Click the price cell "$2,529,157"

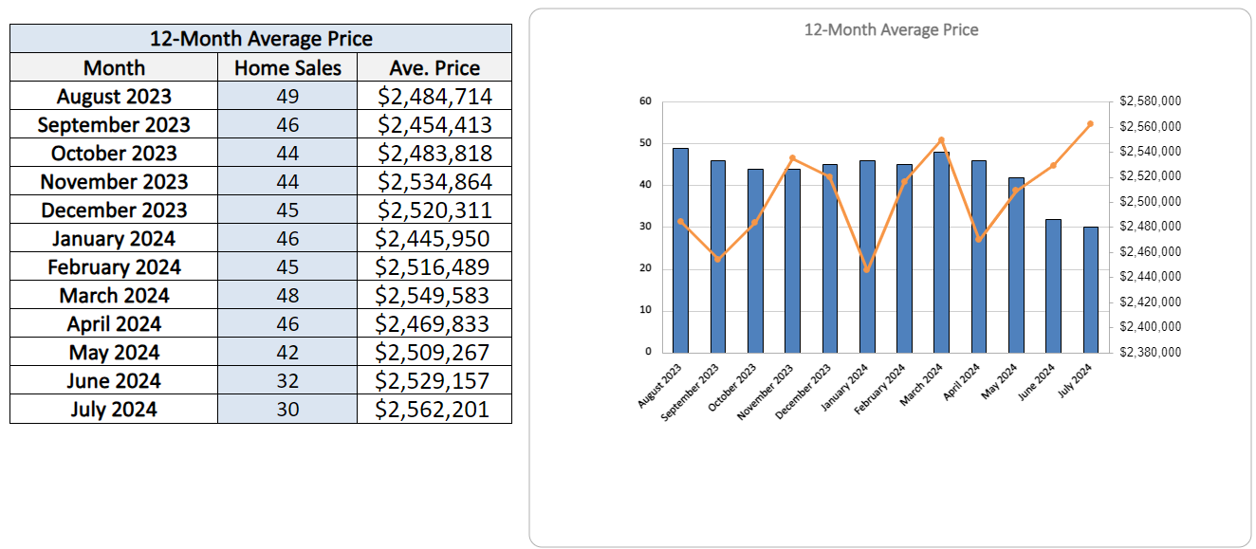click(434, 380)
